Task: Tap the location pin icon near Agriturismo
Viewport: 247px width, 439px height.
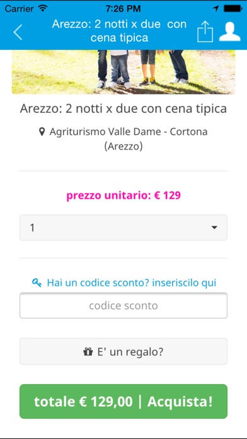Action: point(42,132)
